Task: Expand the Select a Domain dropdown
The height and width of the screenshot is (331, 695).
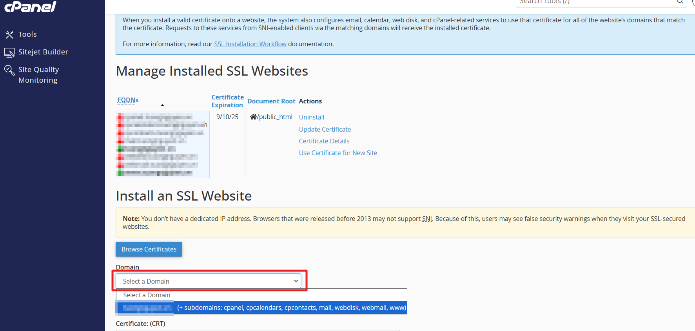Action: (x=209, y=281)
